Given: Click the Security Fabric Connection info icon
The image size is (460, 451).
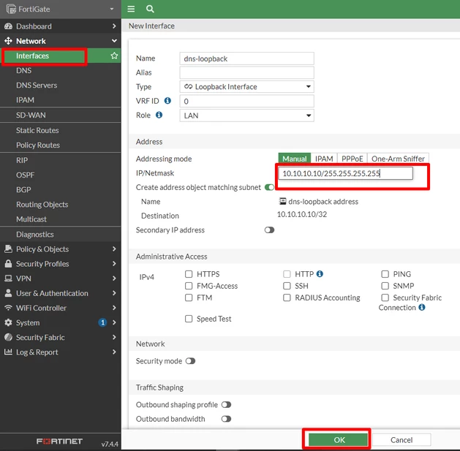Looking at the screenshot, I should [421, 307].
